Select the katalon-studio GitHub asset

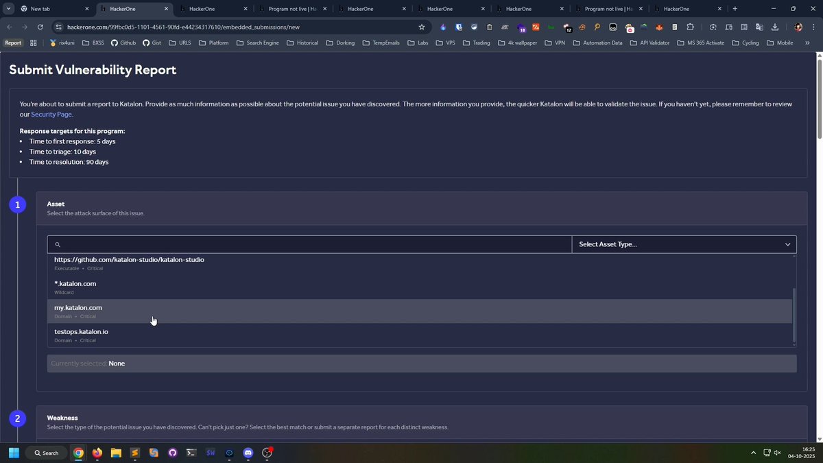click(420, 263)
